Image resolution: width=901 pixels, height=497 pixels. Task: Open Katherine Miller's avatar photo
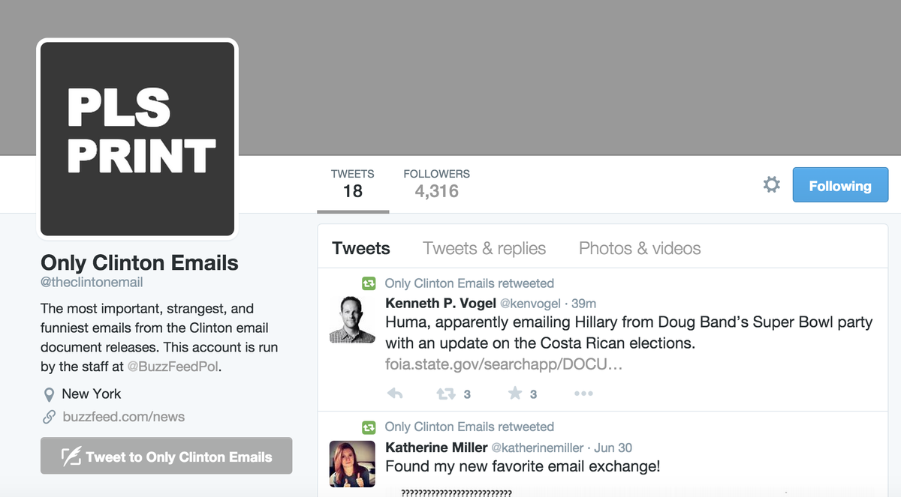pos(352,464)
